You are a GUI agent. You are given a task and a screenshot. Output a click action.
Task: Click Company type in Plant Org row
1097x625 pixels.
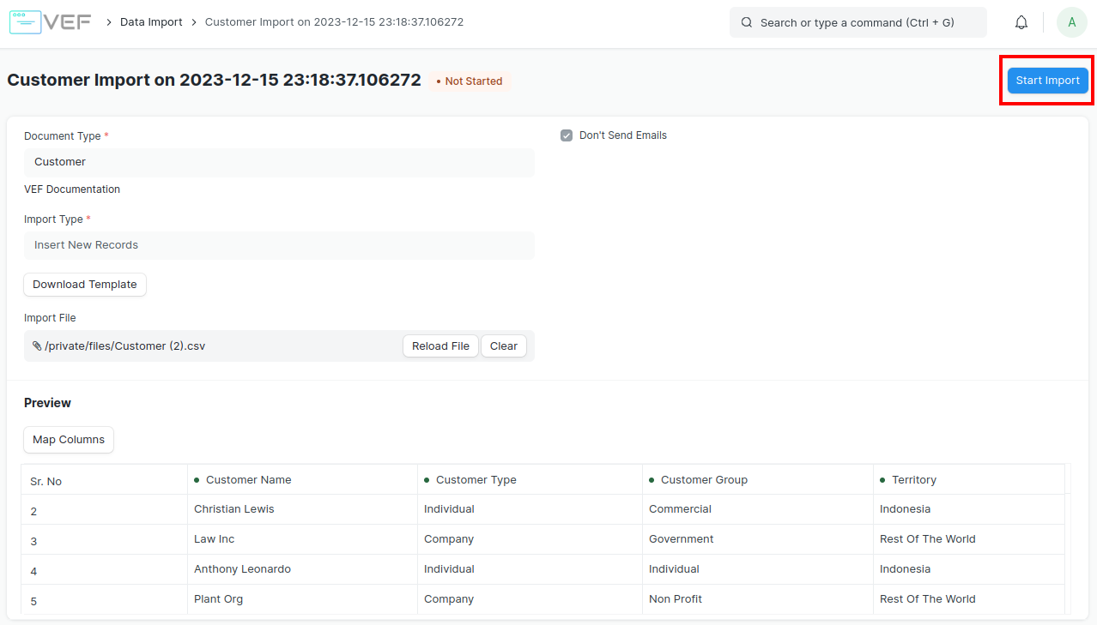point(530,599)
